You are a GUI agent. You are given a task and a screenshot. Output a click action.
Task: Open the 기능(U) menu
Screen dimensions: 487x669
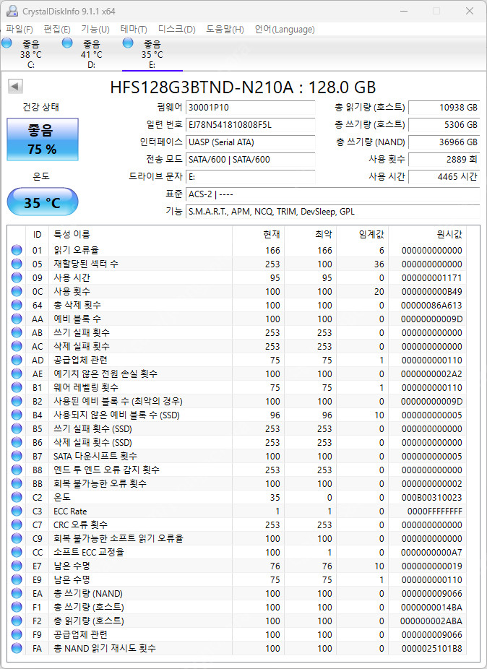click(x=95, y=30)
